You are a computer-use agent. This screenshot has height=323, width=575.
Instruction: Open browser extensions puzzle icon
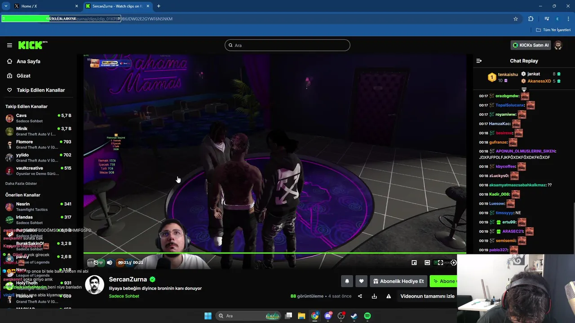(x=531, y=19)
